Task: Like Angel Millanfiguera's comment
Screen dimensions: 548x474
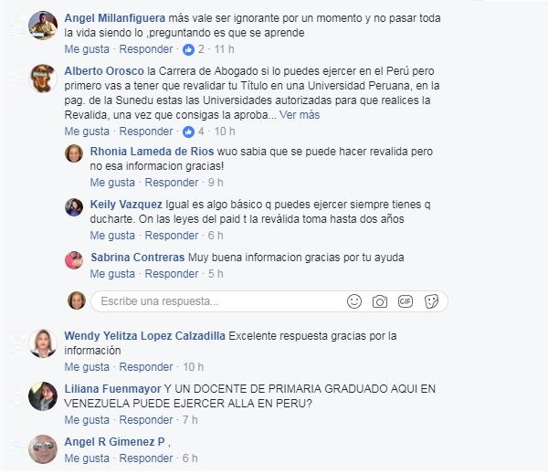Action: pyautogui.click(x=87, y=49)
